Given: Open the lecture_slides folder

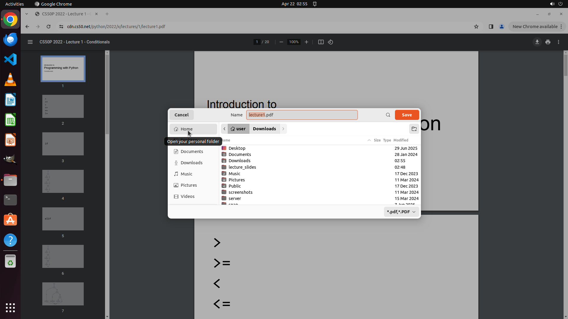Looking at the screenshot, I should [x=242, y=167].
